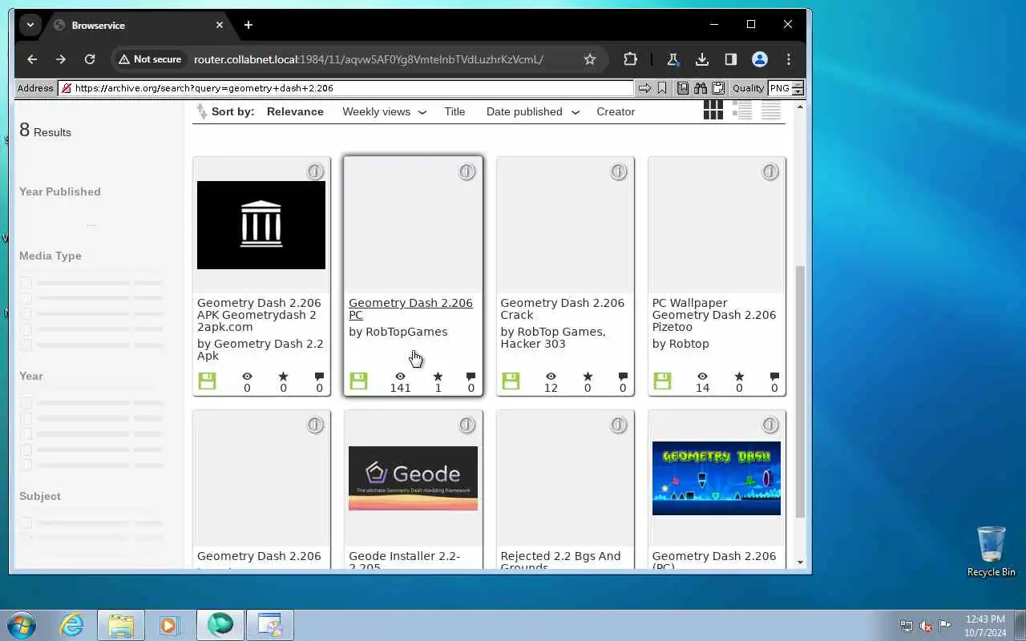Switch to tile grid view
Viewport: 1026px width, 641px height.
[713, 111]
